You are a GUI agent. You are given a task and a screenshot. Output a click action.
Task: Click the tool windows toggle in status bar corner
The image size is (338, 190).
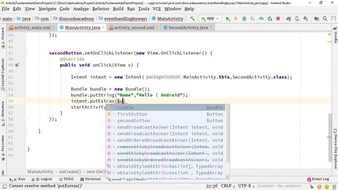tap(5, 186)
